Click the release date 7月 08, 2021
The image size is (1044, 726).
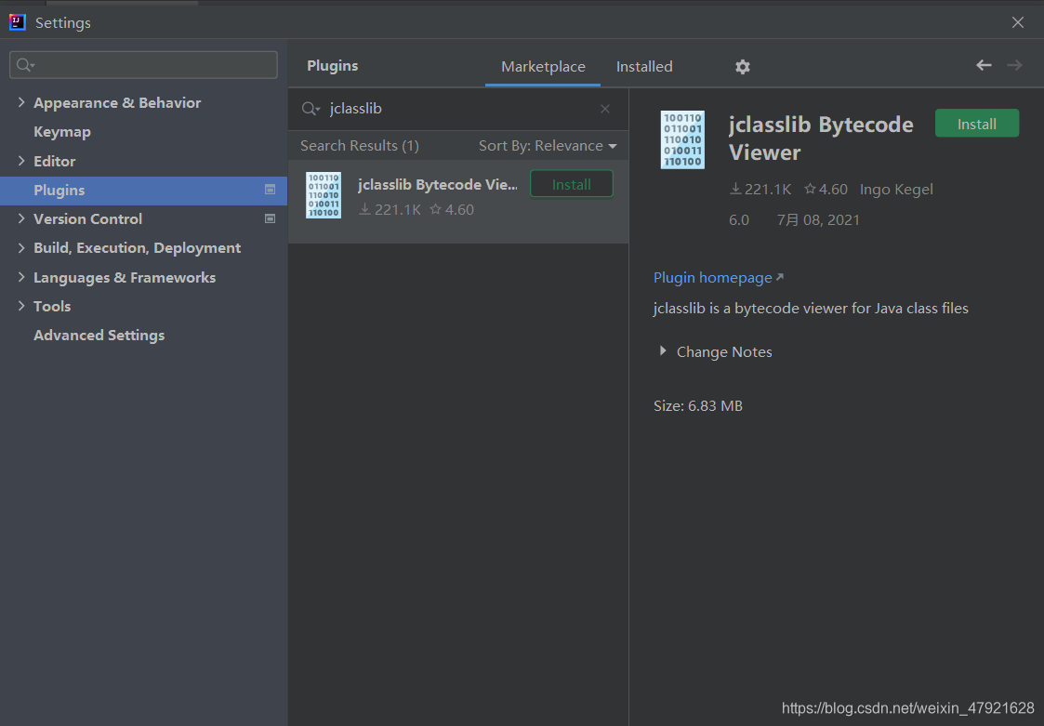[x=818, y=220]
